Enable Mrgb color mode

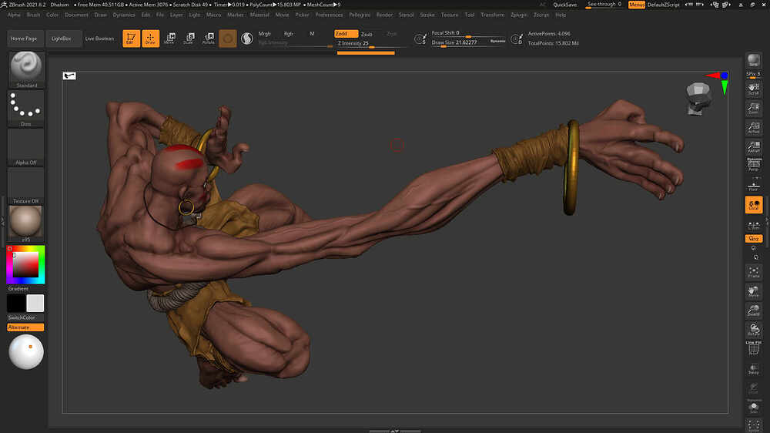(264, 34)
